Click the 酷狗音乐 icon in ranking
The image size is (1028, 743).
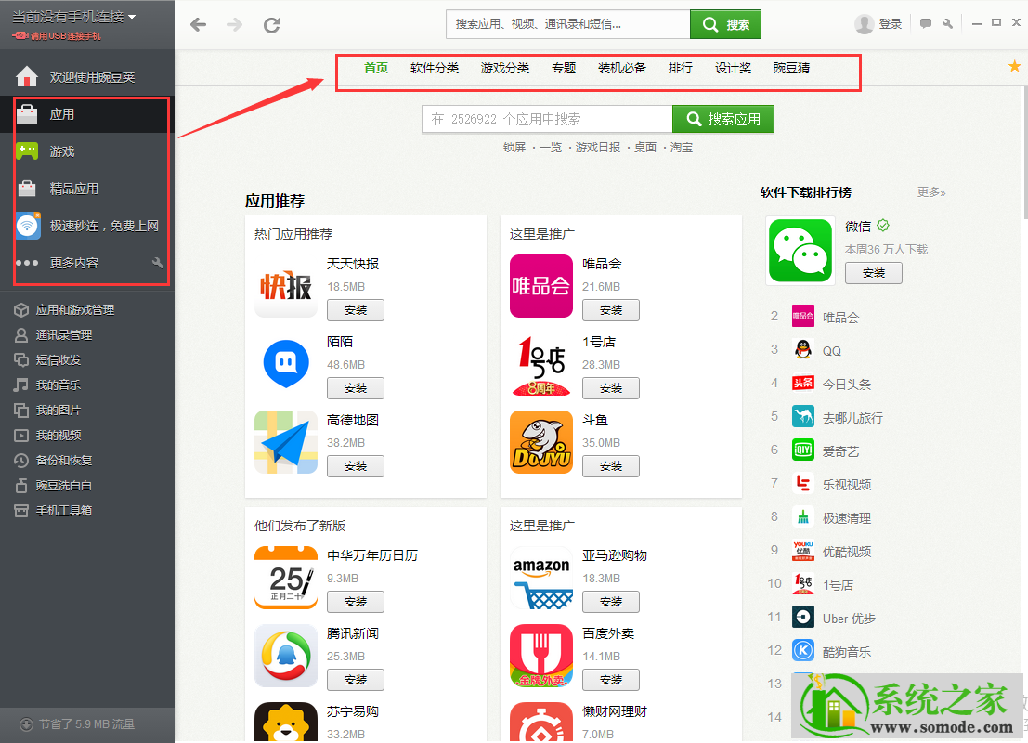click(x=803, y=650)
